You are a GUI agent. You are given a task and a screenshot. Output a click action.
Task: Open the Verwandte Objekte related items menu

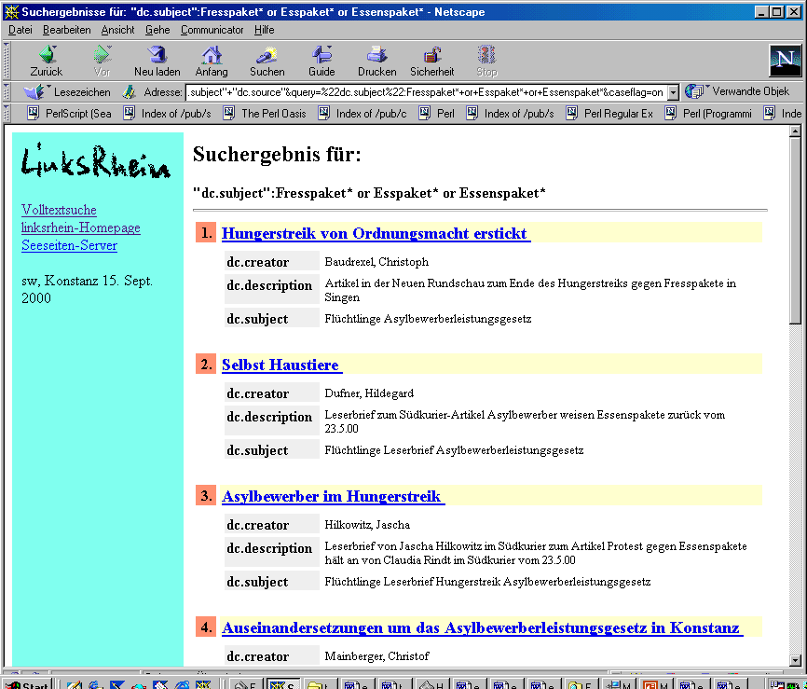(x=739, y=91)
